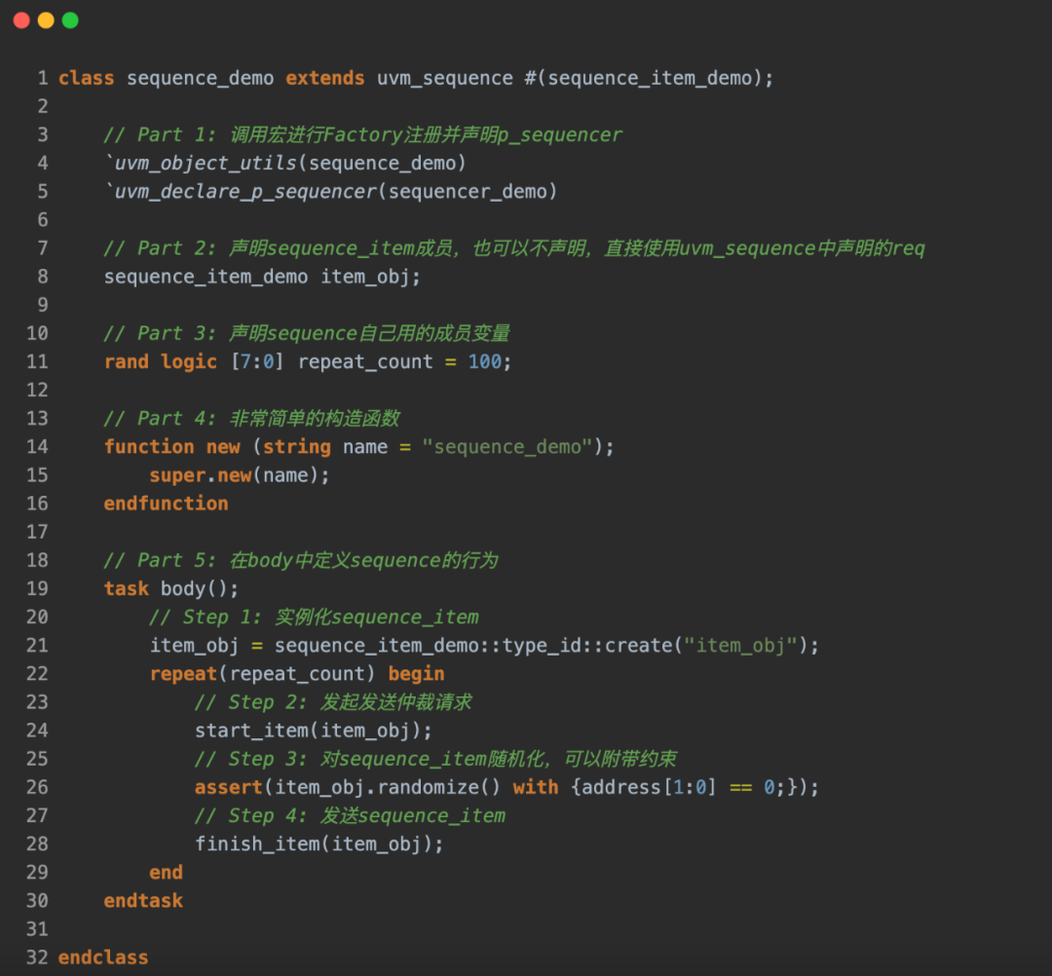Click the start_item(item_obj); line
This screenshot has height=976, width=1052.
pos(314,731)
